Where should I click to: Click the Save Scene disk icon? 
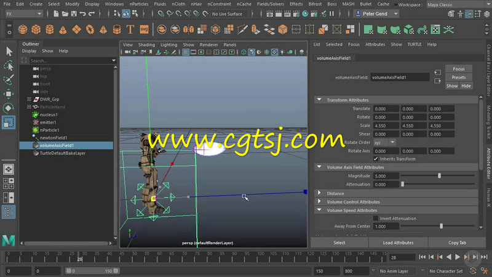click(x=74, y=14)
